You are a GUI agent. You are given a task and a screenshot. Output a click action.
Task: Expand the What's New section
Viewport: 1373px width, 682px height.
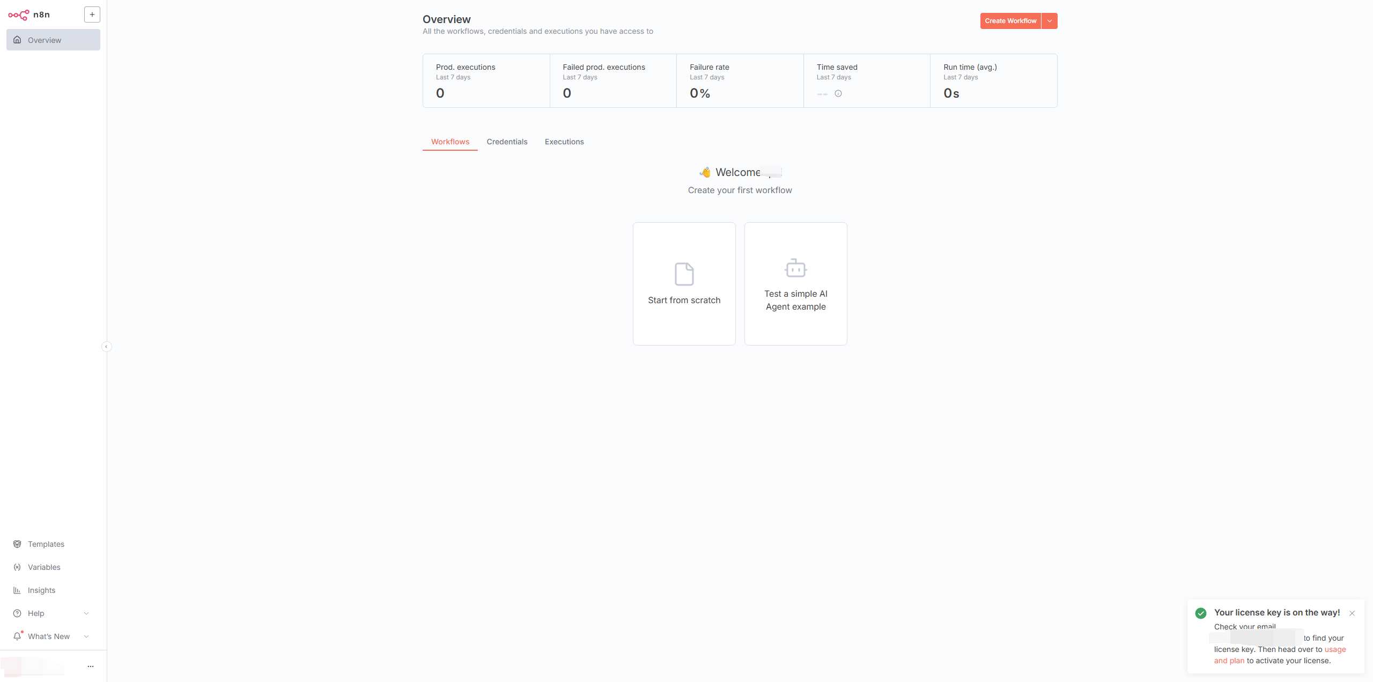(86, 636)
